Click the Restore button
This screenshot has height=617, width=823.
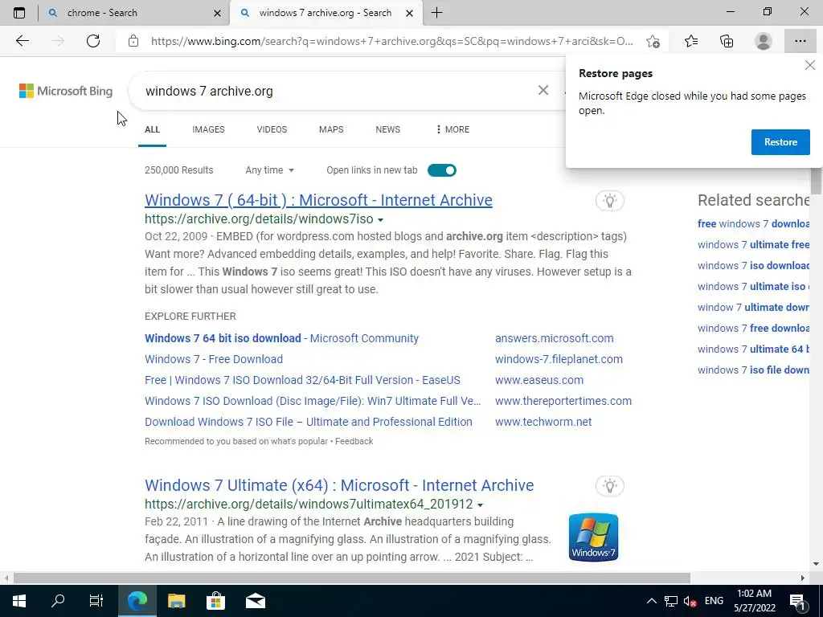click(780, 142)
